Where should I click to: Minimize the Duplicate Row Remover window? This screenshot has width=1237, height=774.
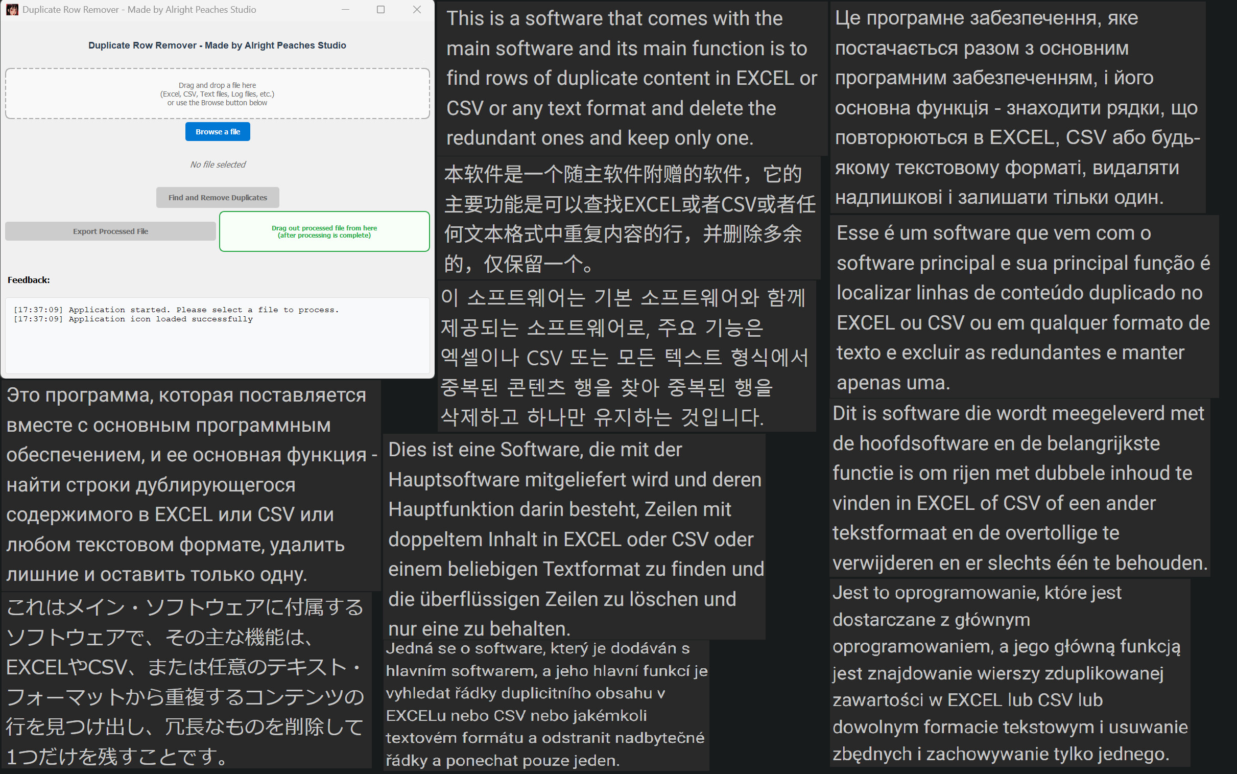[345, 10]
